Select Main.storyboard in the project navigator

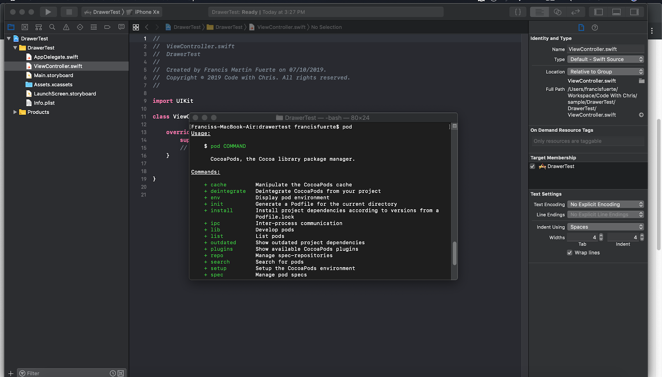pos(53,75)
